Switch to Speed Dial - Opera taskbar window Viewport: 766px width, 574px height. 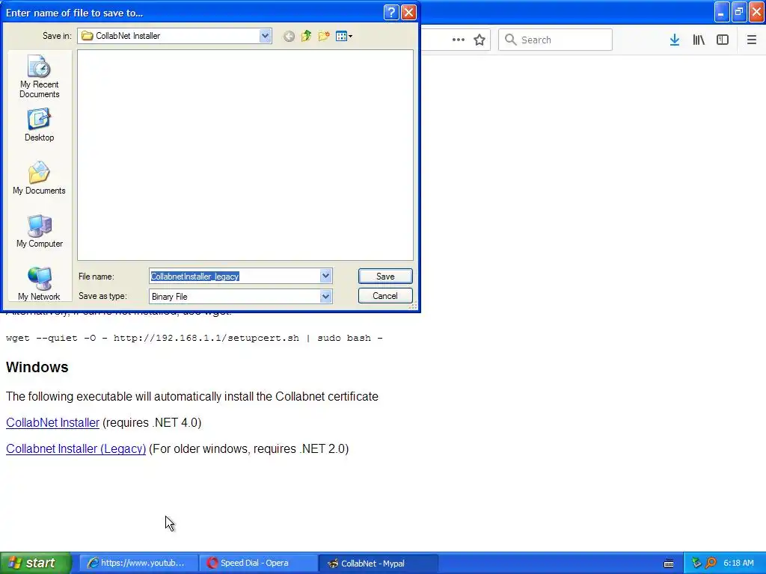pyautogui.click(x=258, y=563)
